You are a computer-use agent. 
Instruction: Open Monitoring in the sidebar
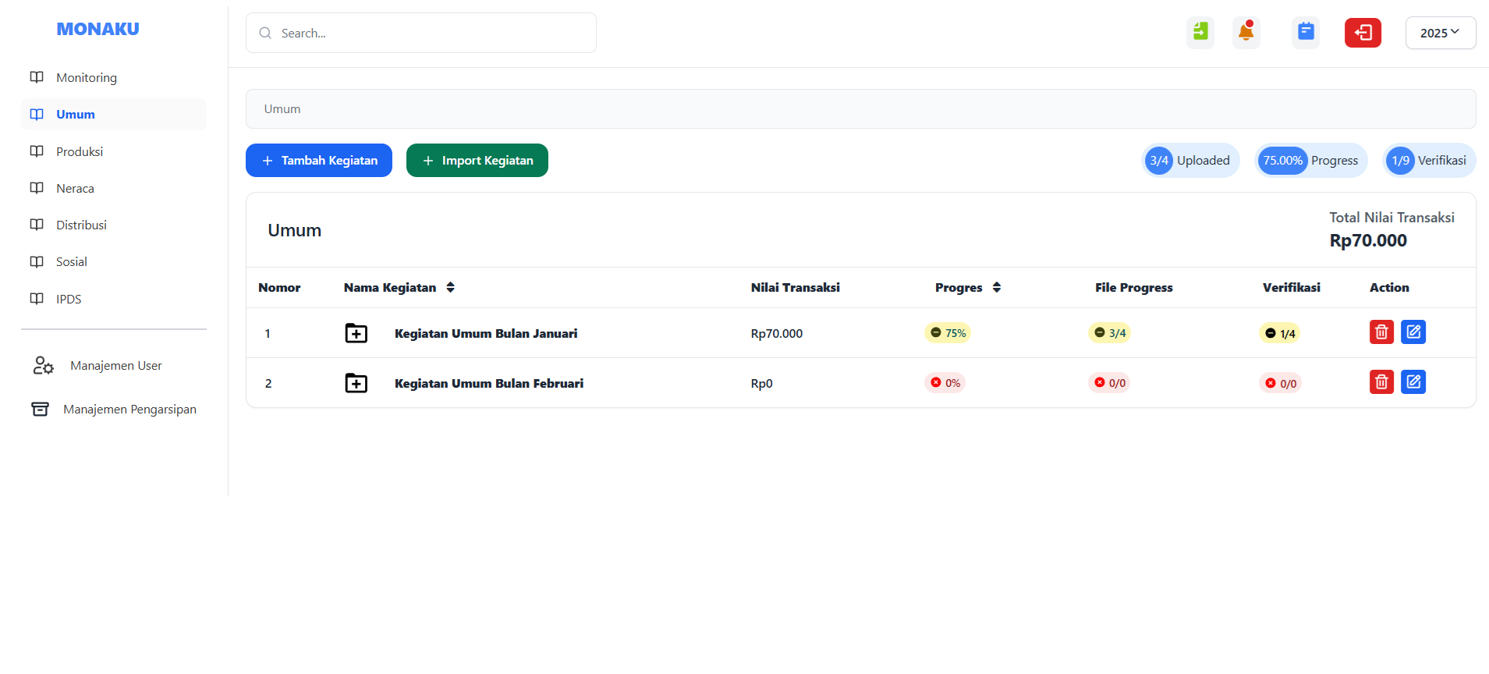coord(114,77)
